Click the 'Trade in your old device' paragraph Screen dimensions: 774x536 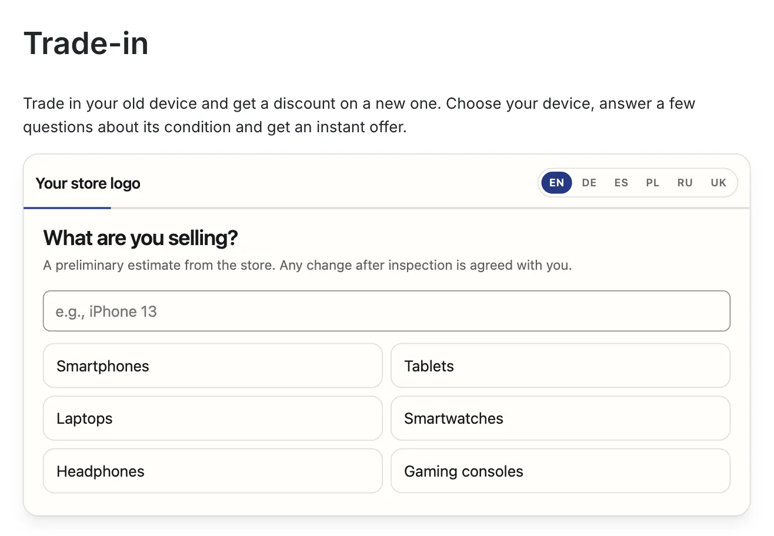click(359, 115)
